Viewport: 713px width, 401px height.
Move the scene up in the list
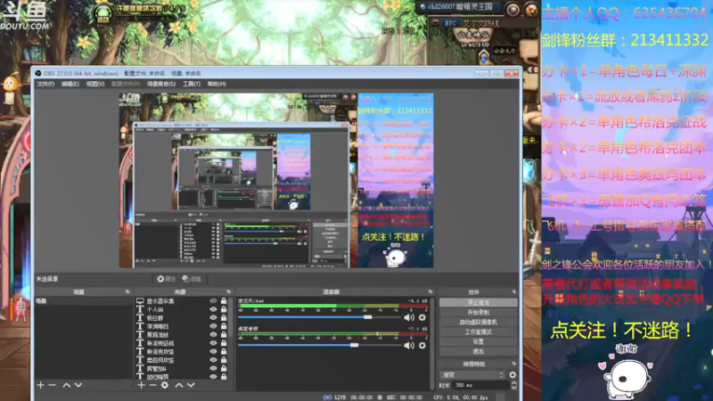[x=66, y=385]
